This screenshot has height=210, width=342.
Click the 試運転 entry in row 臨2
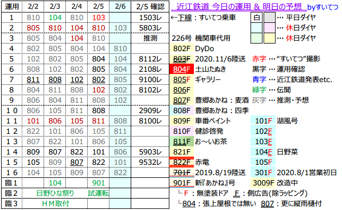[x=99, y=193]
